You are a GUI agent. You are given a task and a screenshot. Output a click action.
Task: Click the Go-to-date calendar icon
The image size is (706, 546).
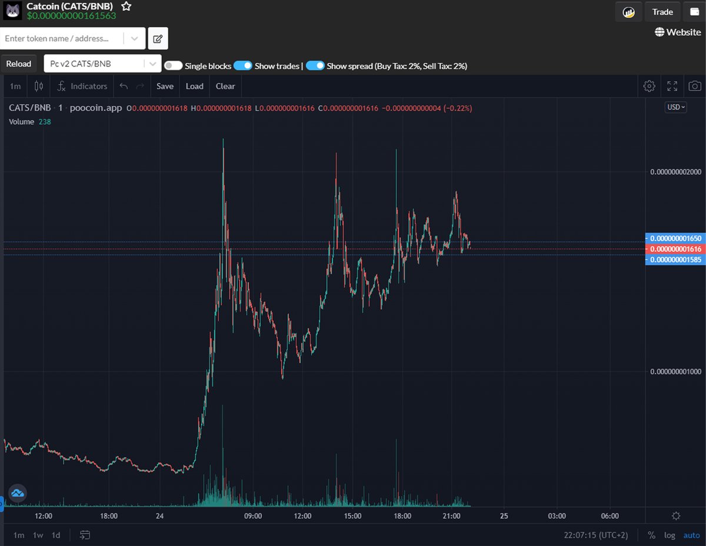click(84, 535)
